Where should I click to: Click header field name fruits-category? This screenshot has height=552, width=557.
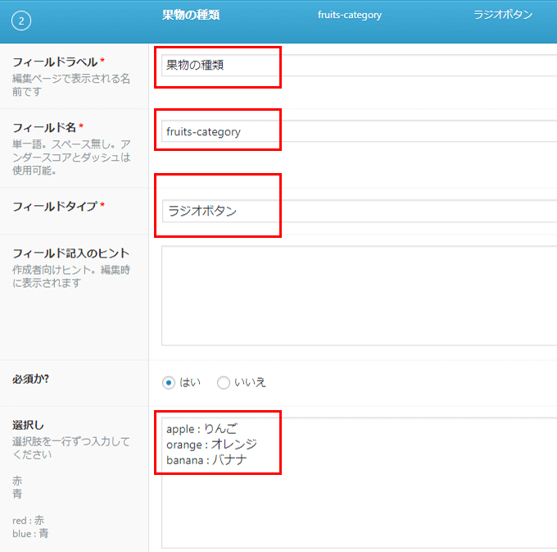[350, 15]
